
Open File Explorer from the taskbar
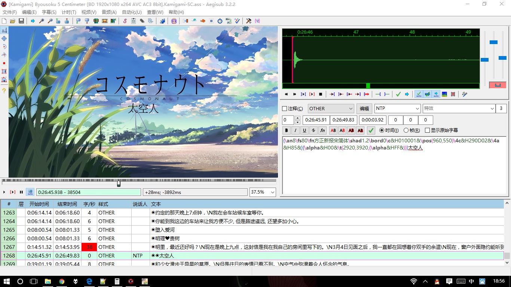[48, 281]
